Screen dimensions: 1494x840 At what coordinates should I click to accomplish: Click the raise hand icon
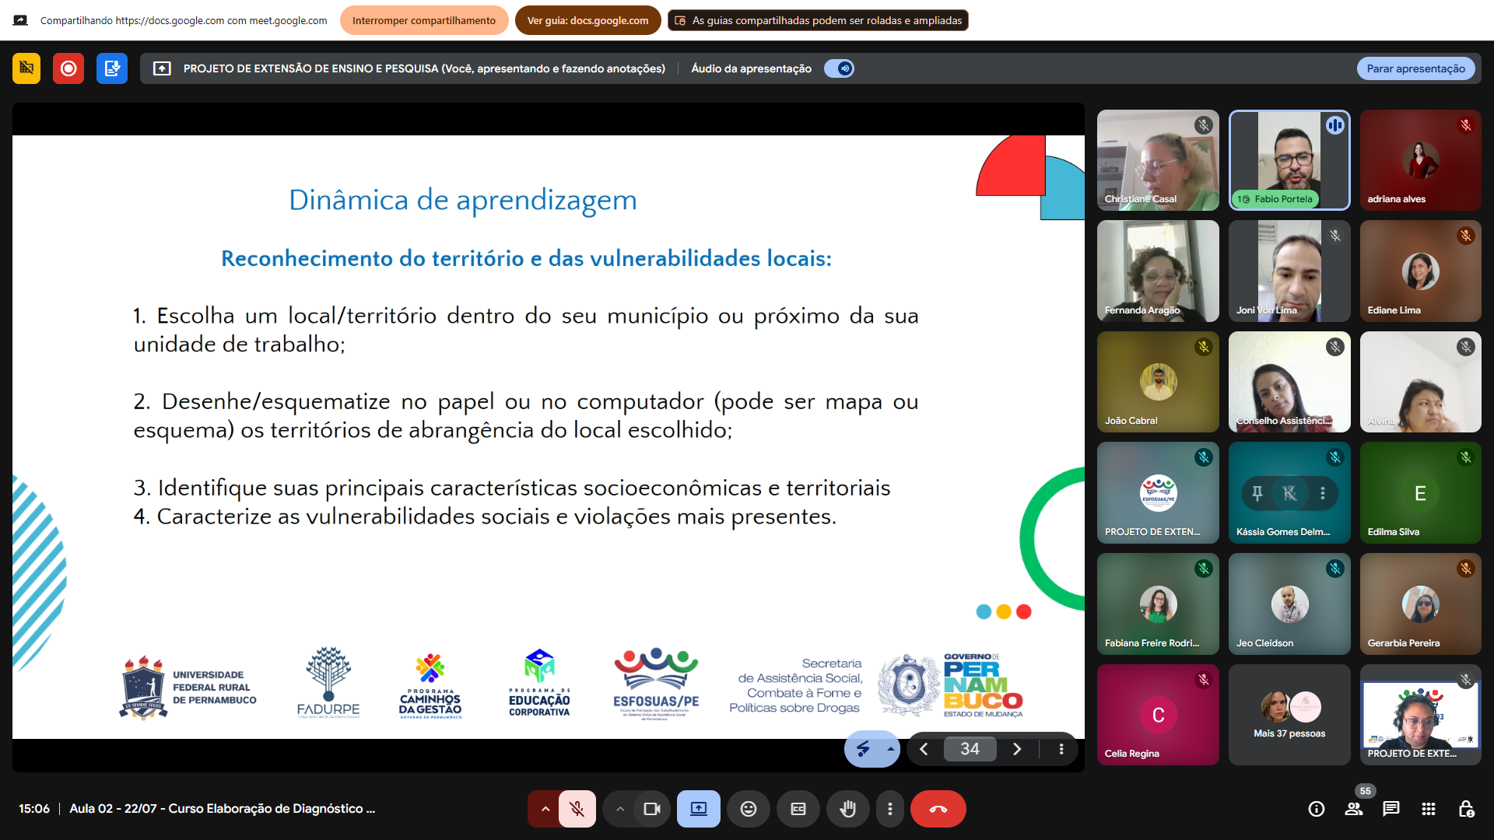tap(847, 809)
